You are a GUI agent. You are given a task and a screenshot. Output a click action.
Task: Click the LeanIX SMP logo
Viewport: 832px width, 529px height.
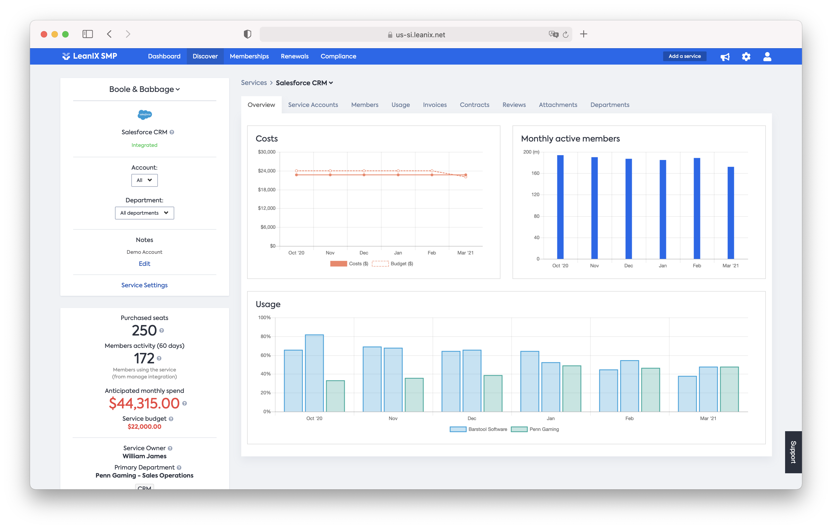tap(90, 56)
